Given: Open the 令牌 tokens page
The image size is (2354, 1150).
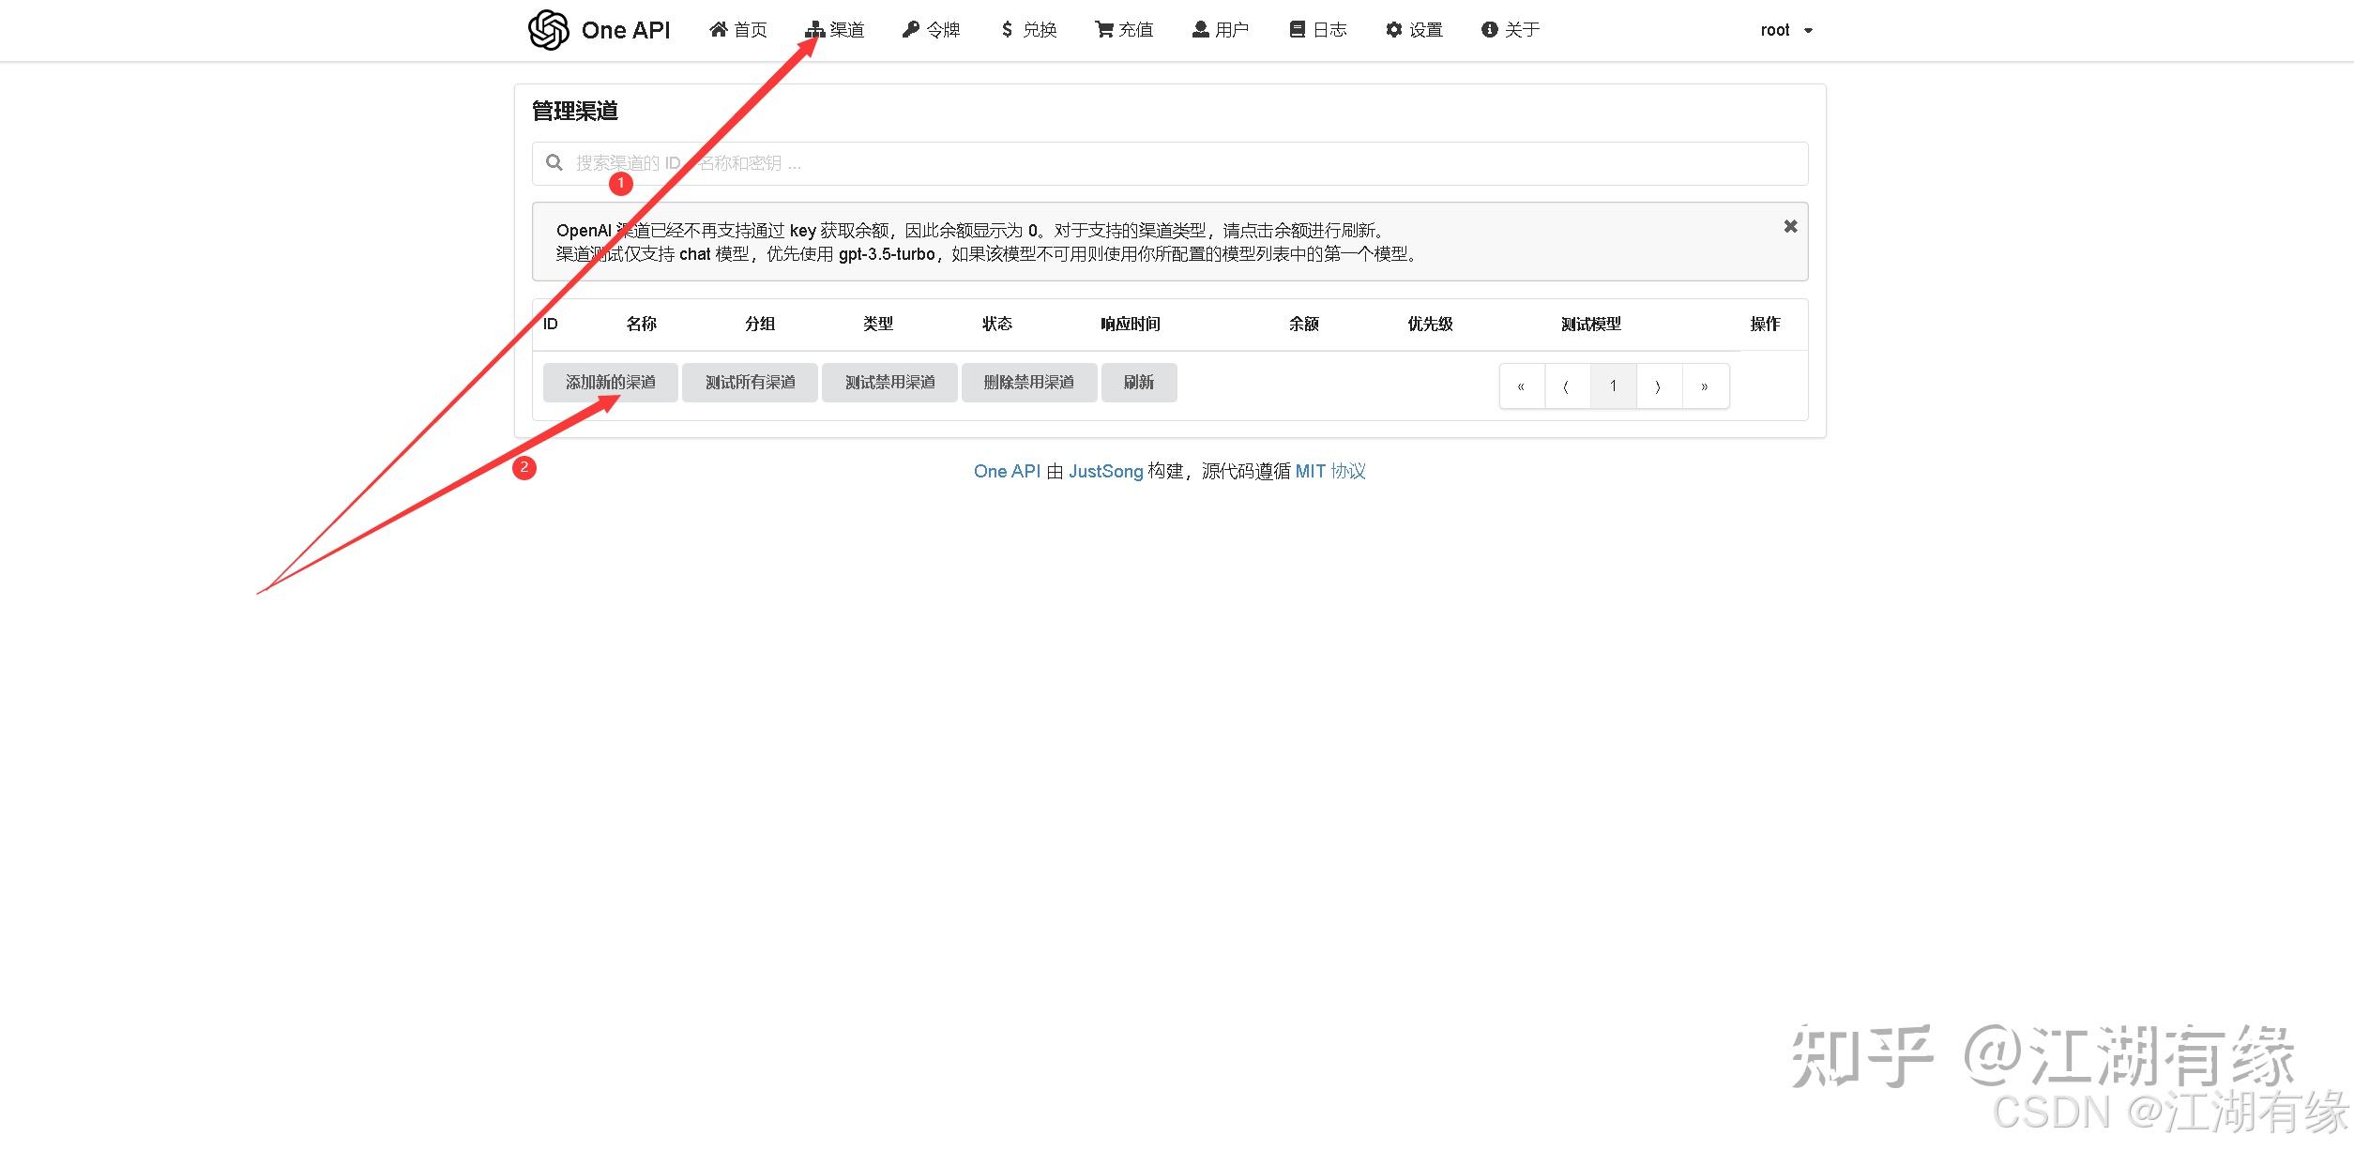Looking at the screenshot, I should click(x=932, y=30).
